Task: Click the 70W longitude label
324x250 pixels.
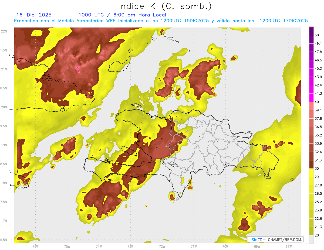Action: [x=225, y=246]
